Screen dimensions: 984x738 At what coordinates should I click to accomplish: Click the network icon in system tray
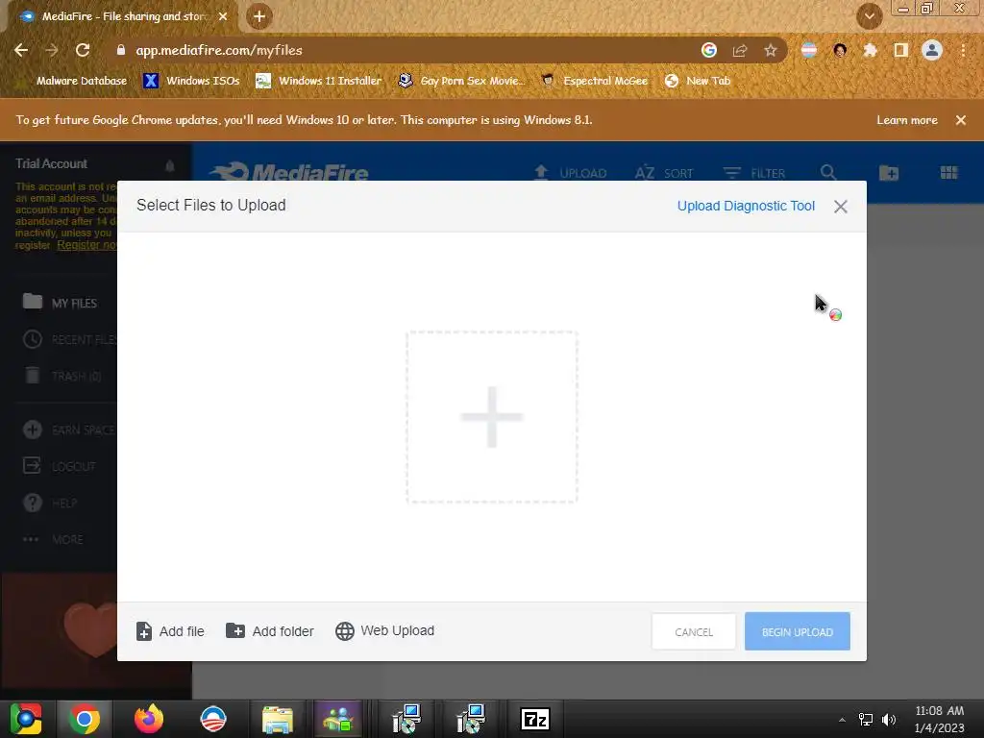[x=866, y=720]
